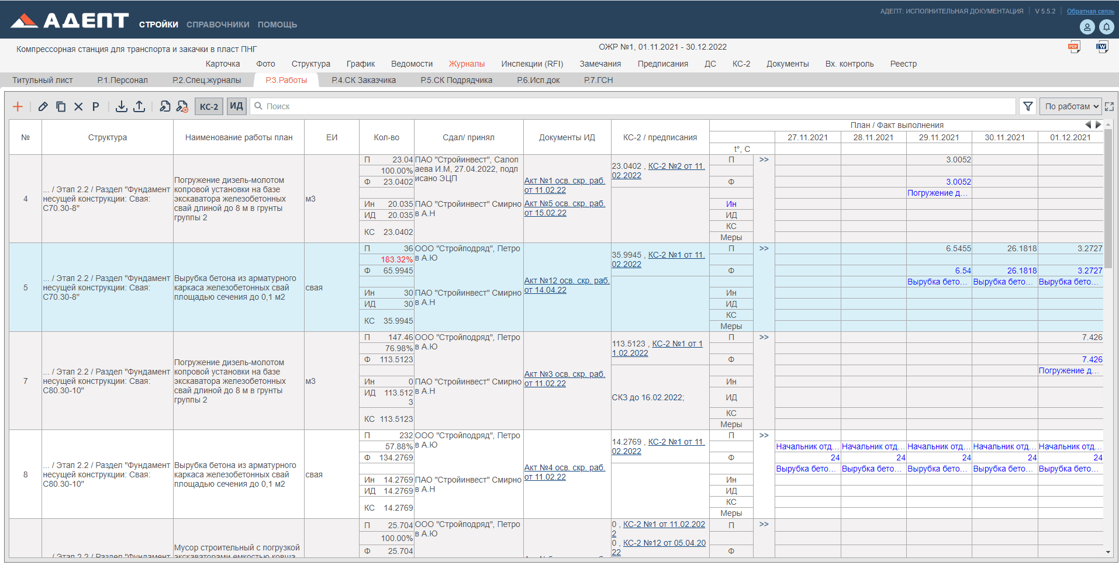Toggle fullscreen table view
Image resolution: width=1119 pixels, height=565 pixels.
1109,106
